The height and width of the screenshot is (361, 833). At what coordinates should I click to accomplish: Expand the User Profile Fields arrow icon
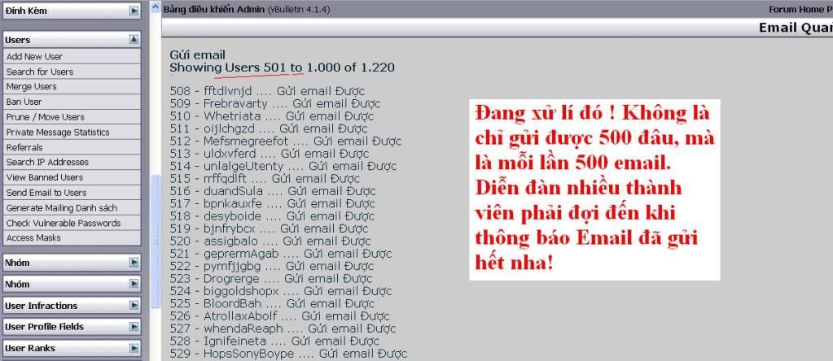[134, 327]
